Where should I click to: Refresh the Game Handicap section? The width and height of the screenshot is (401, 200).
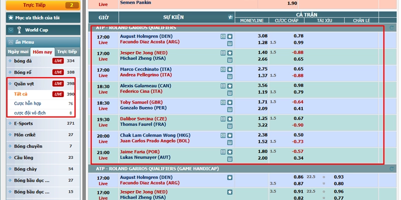tap(391, 168)
